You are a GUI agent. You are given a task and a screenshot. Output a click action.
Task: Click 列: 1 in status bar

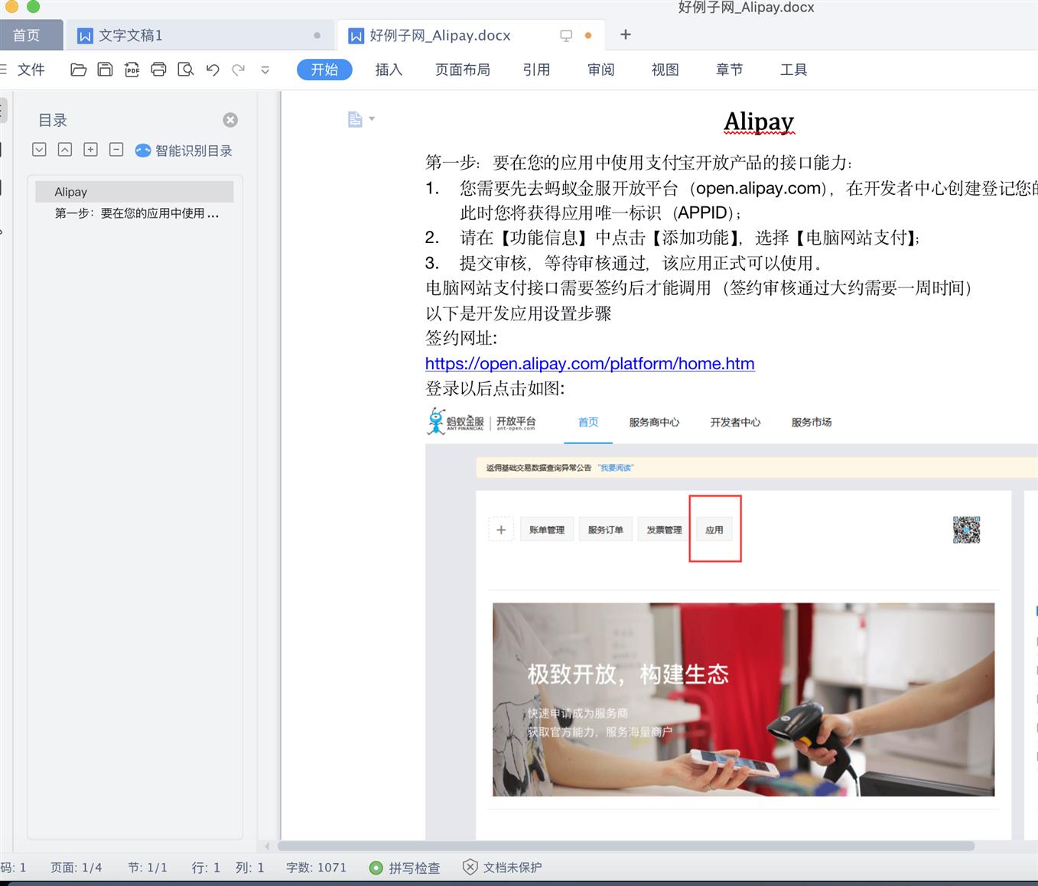pos(250,868)
